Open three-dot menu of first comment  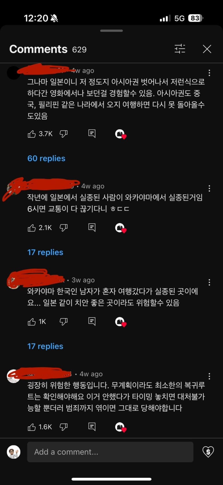209,73
